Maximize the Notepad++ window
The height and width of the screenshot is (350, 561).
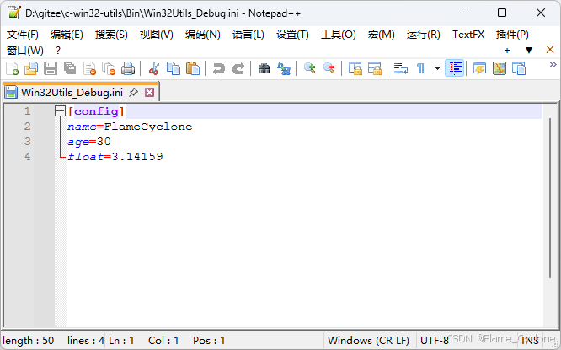502,13
